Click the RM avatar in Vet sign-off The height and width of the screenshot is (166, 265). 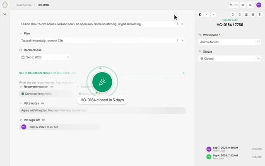tap(24, 127)
